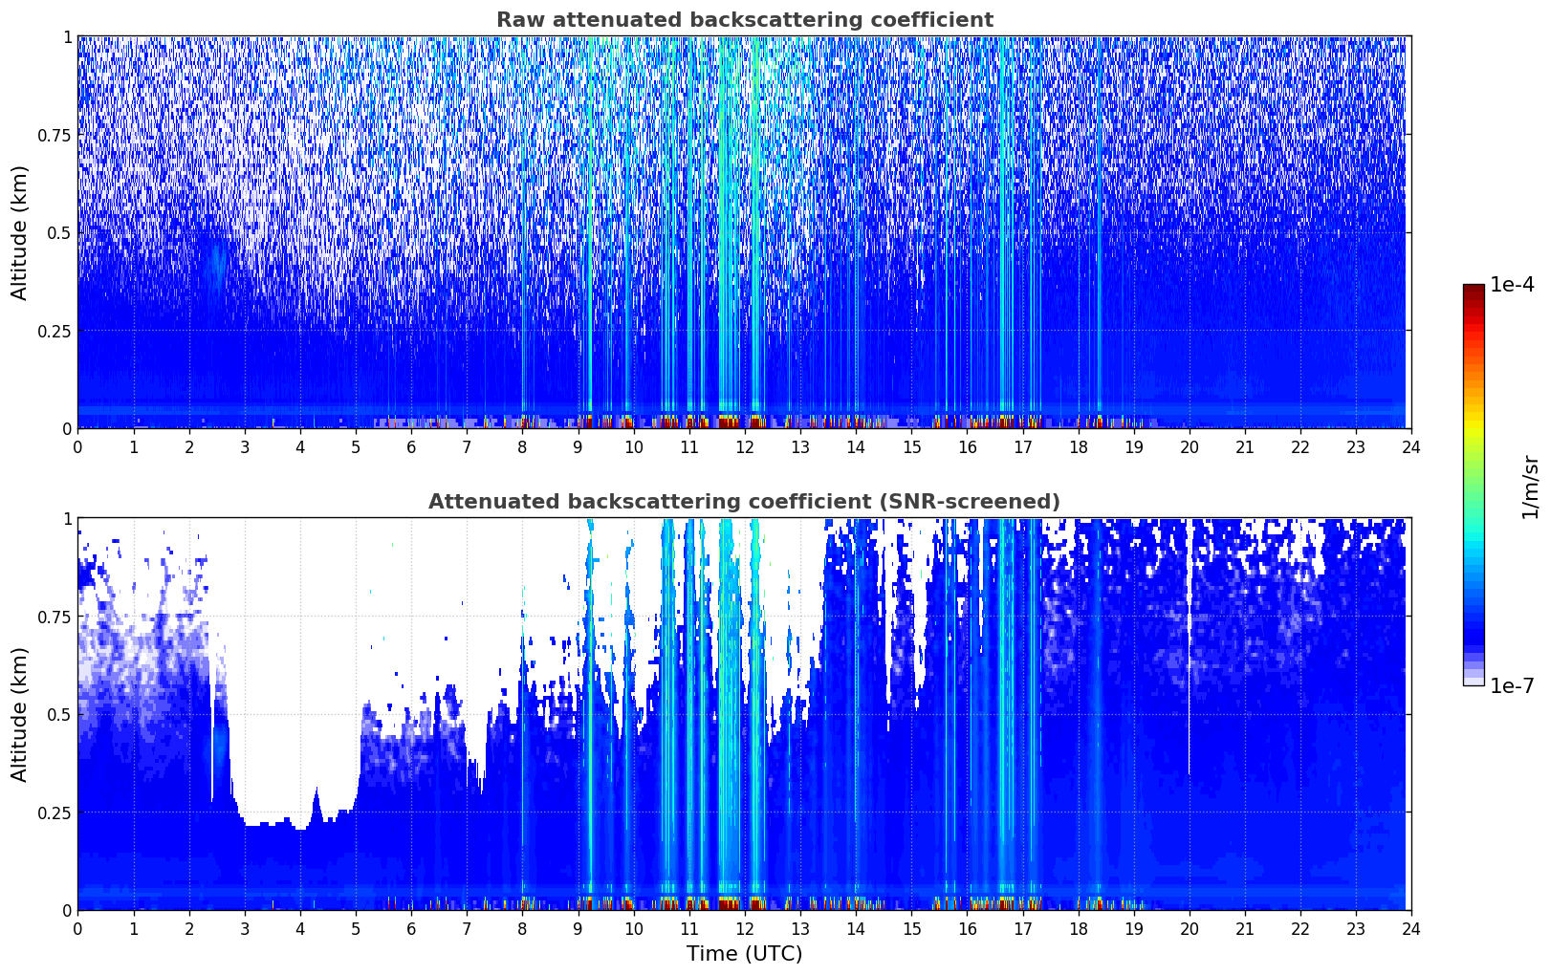Screen dimensions: 1550x975
Task: Click time tick "12" under raw plot
Action: click(744, 446)
